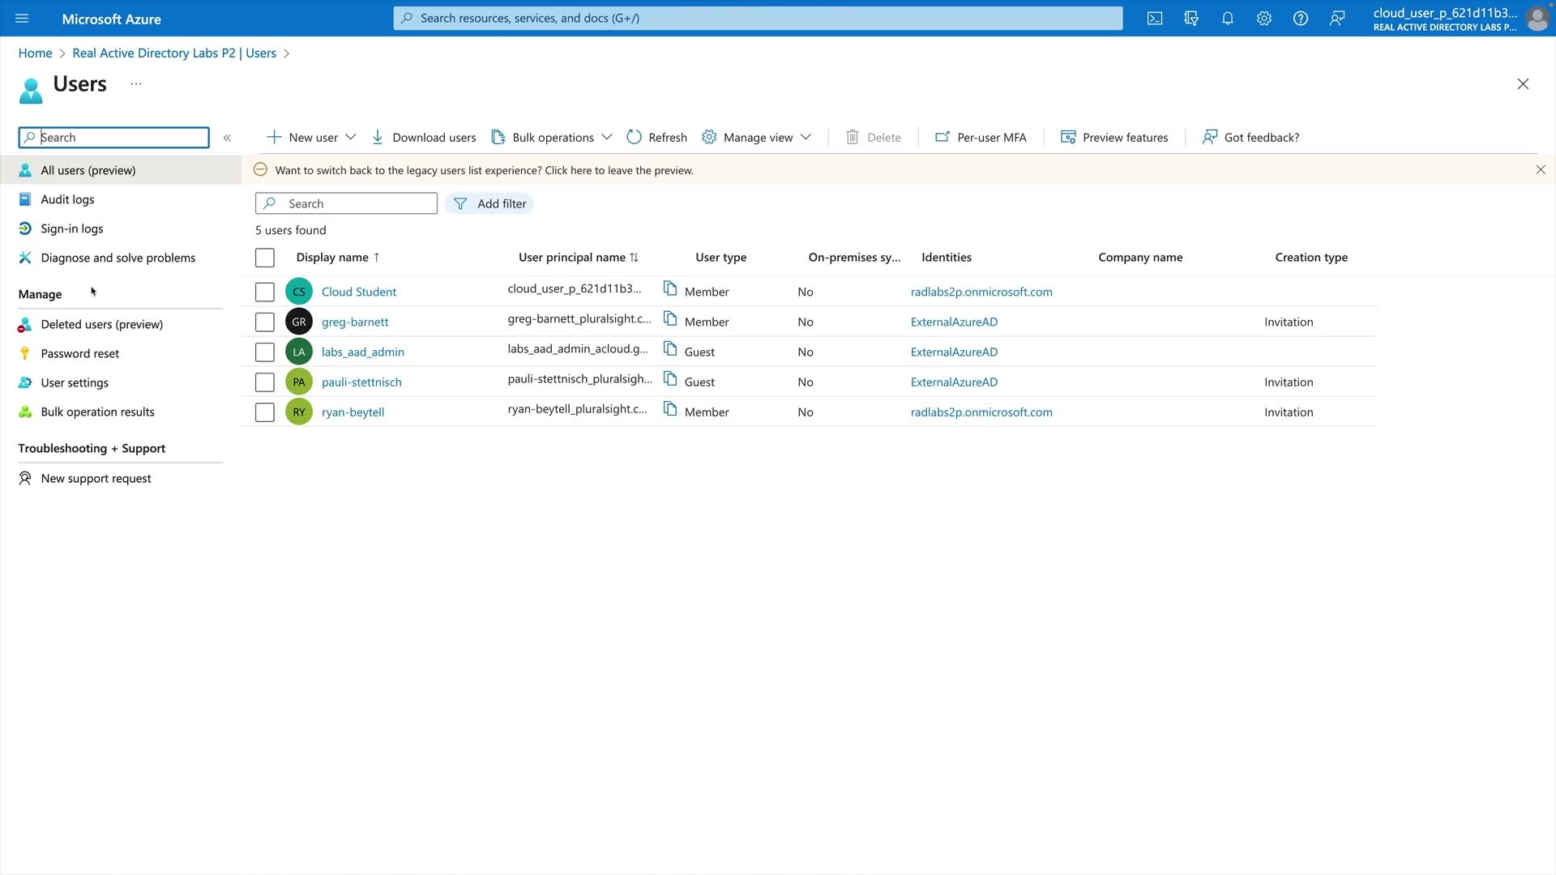
Task: Open the pauli-stettnisch user link
Action: tap(361, 382)
